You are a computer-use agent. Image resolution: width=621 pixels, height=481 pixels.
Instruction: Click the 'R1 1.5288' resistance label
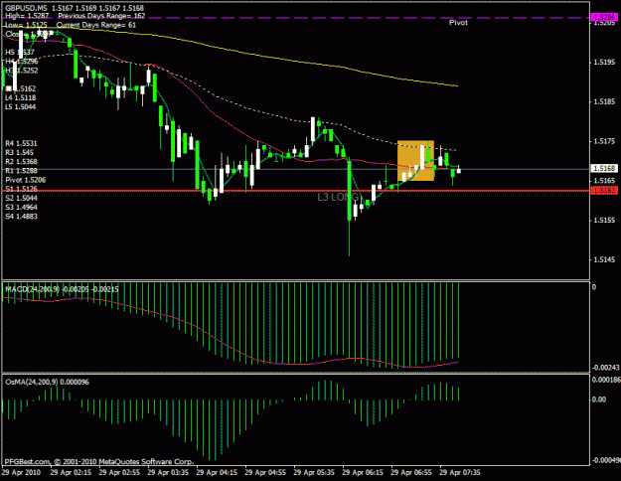pyautogui.click(x=22, y=171)
